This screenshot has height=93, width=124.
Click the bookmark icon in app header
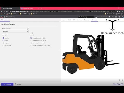tap(116, 17)
